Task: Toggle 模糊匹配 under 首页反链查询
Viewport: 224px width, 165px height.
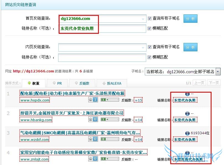Action: click(149, 28)
